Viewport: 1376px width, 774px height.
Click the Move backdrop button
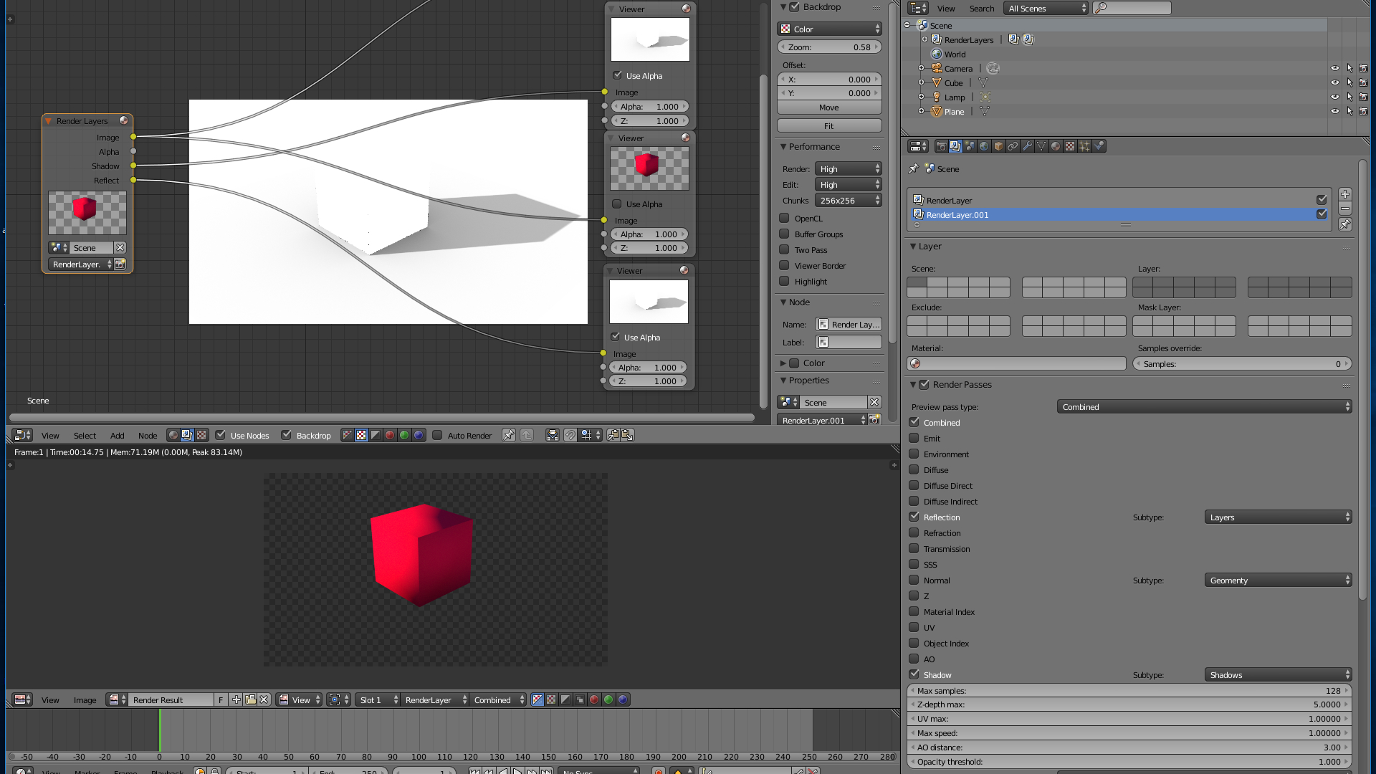(x=829, y=107)
